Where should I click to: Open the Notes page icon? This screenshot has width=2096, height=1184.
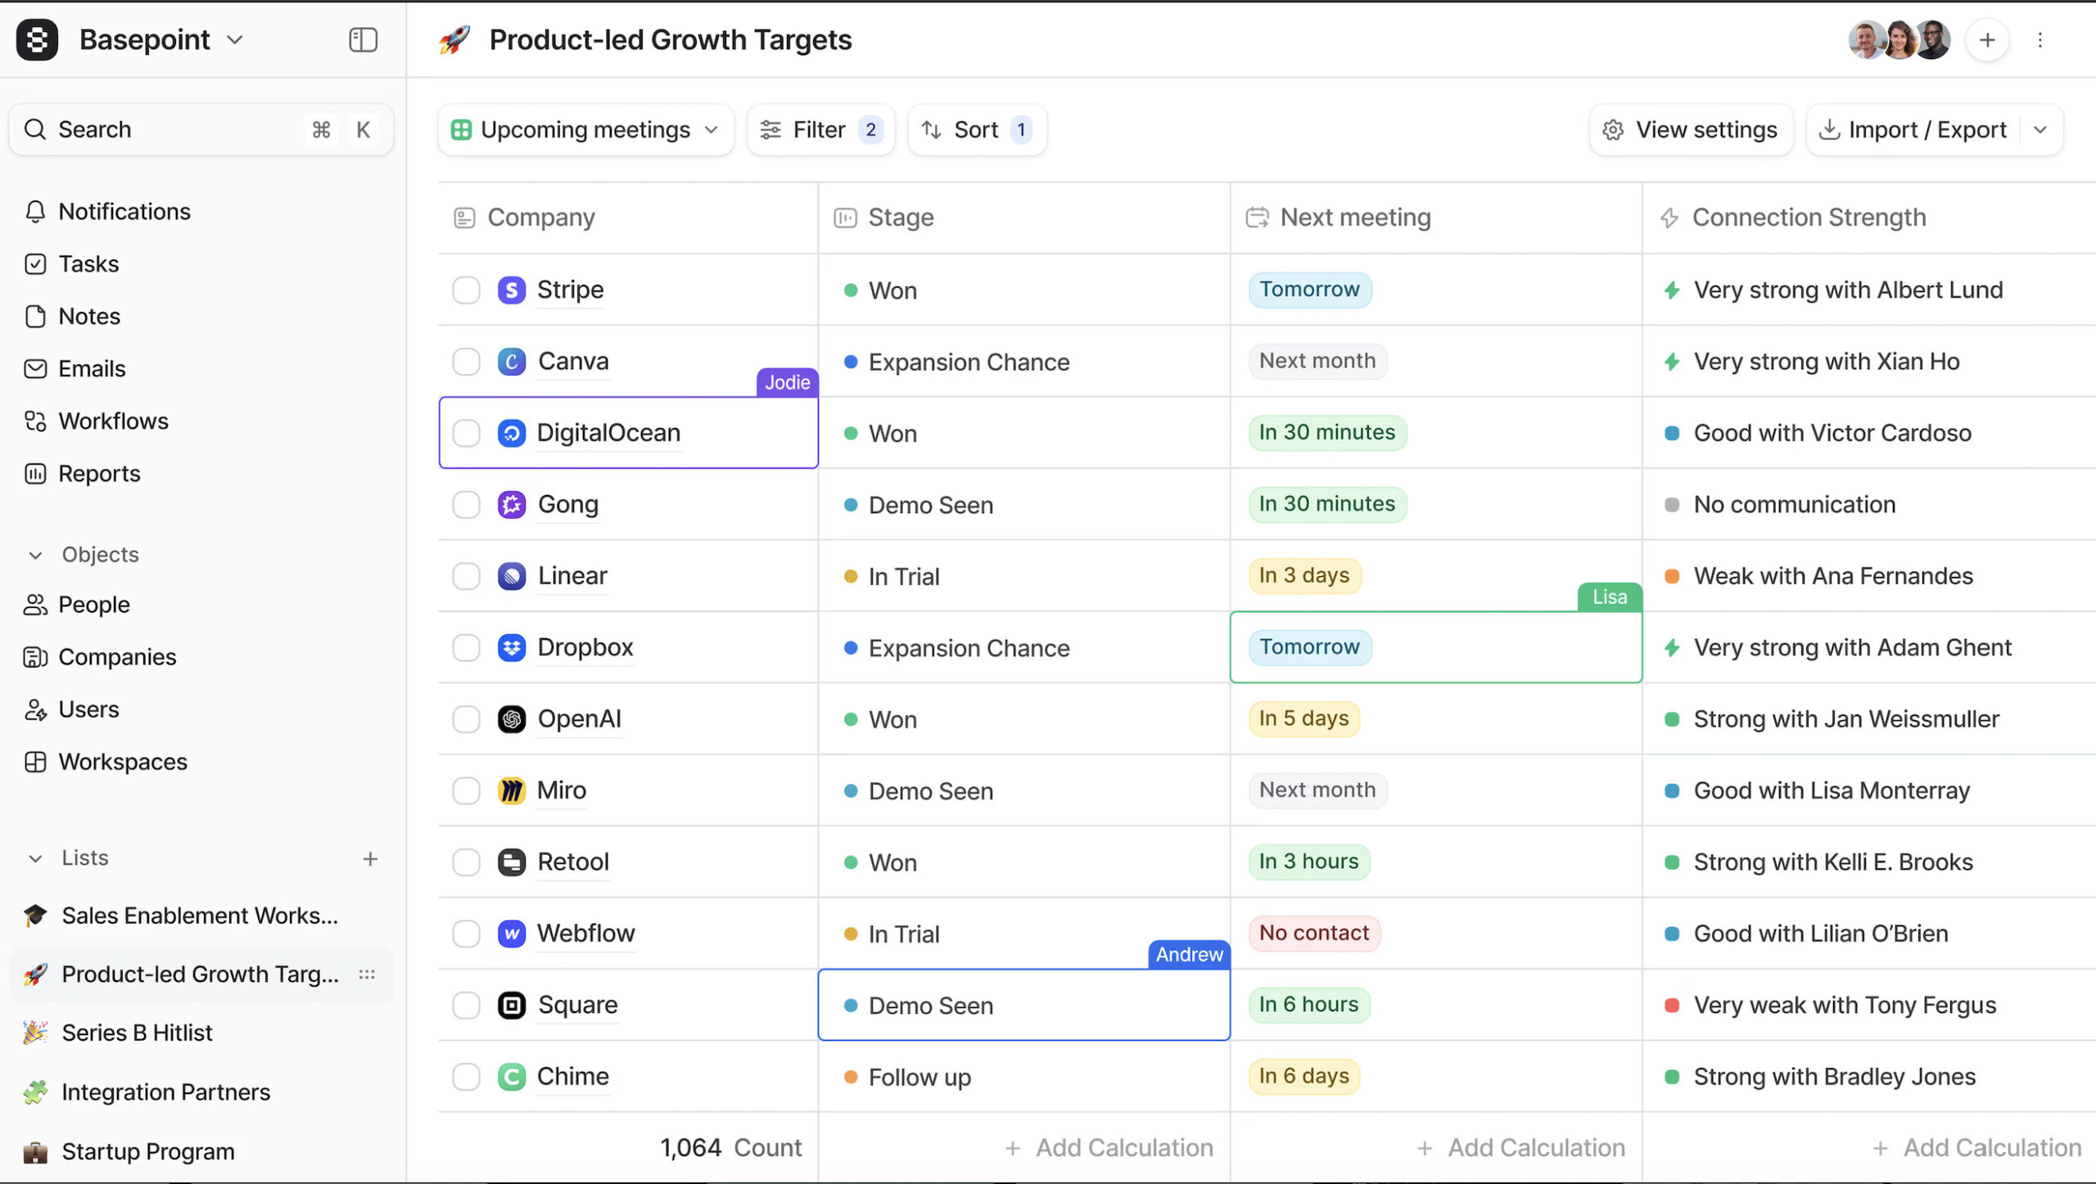35,316
